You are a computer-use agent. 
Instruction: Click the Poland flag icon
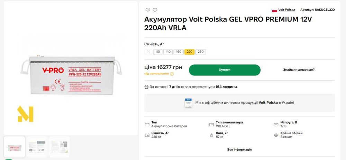275,10
